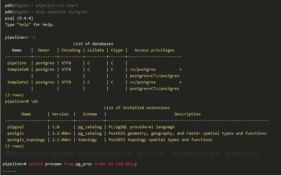Select the postgis_topology extension name
281x175 pixels.
click(26, 140)
